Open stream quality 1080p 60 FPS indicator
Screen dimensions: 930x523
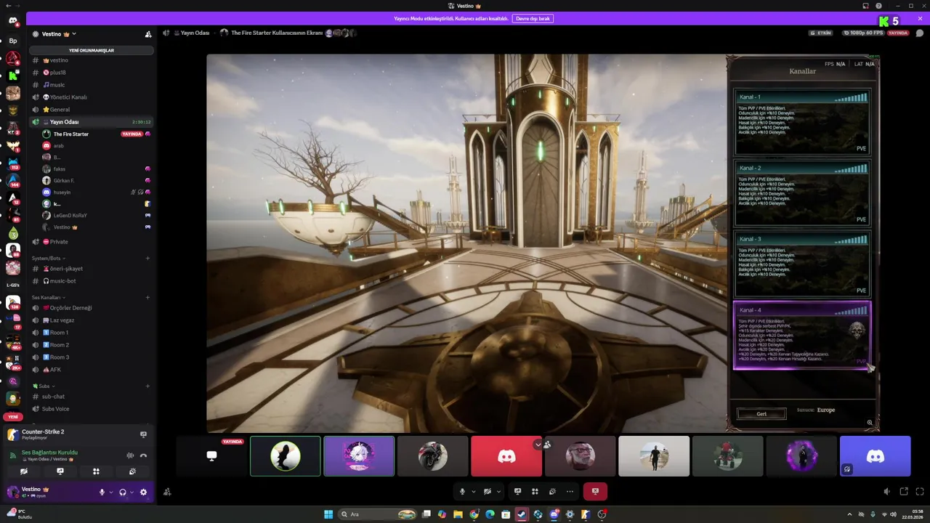point(864,33)
